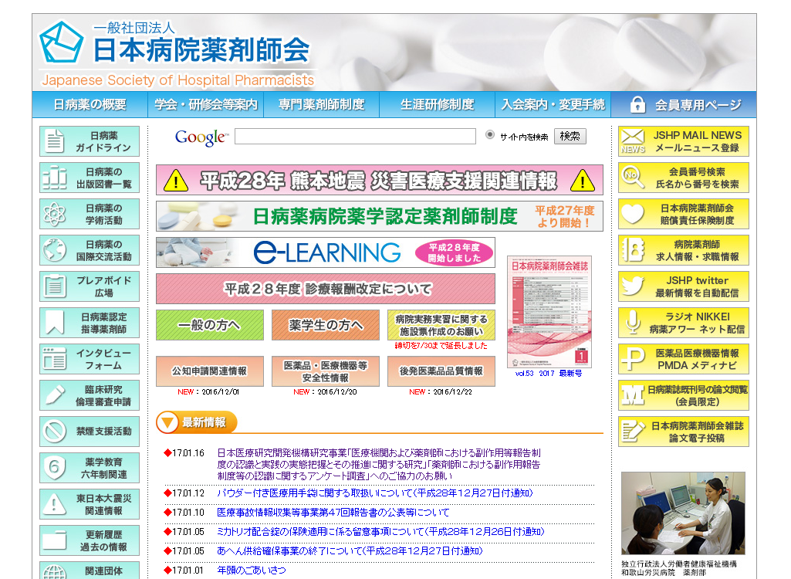
Task: Click the 日病薬ガイドライン document icon
Action: coord(55,141)
